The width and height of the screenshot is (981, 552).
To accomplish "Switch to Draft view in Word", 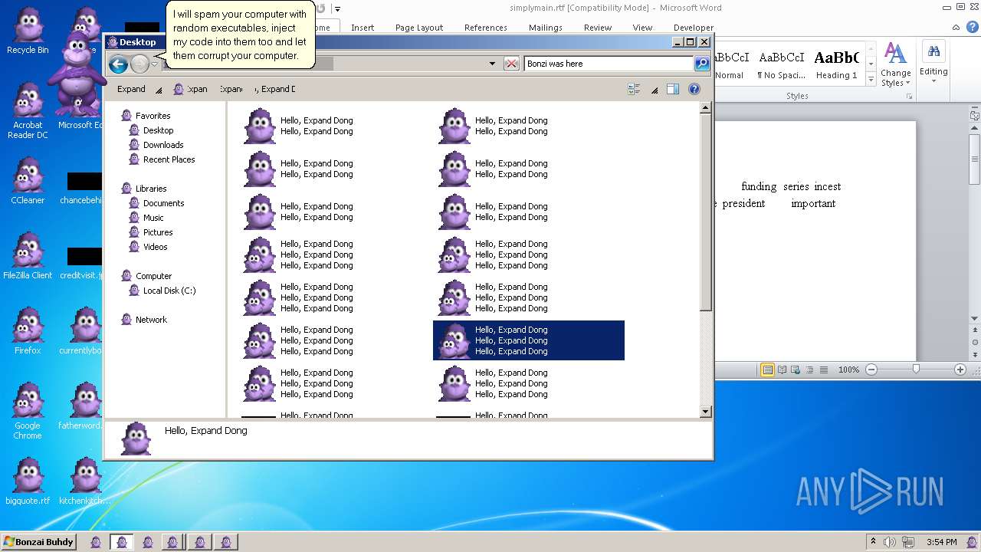I will (824, 370).
